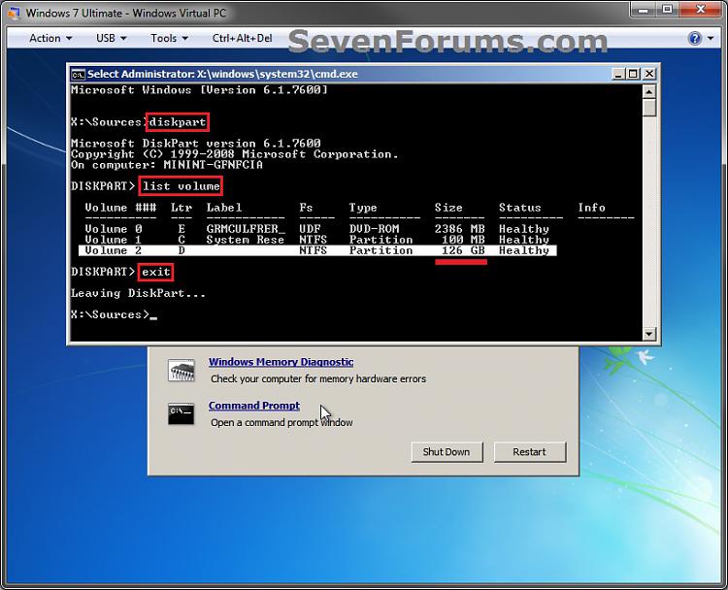Click the 'UDF' file system text

coord(310,229)
